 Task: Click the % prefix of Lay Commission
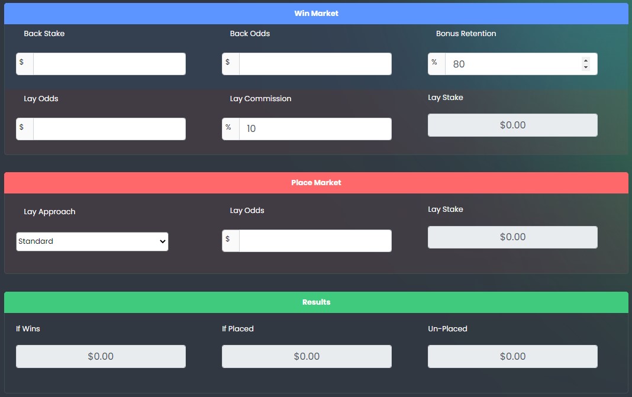point(231,129)
